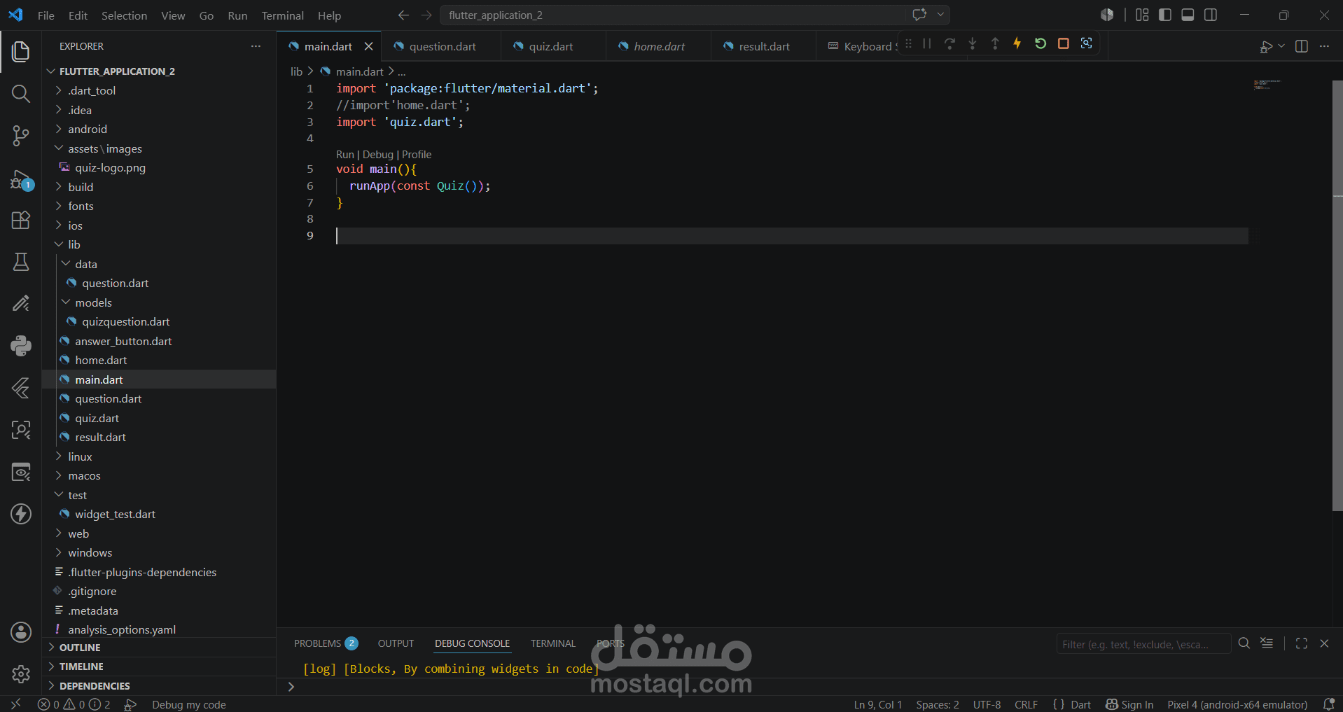The height and width of the screenshot is (712, 1343).
Task: Open Run and Debug view
Action: point(21,180)
